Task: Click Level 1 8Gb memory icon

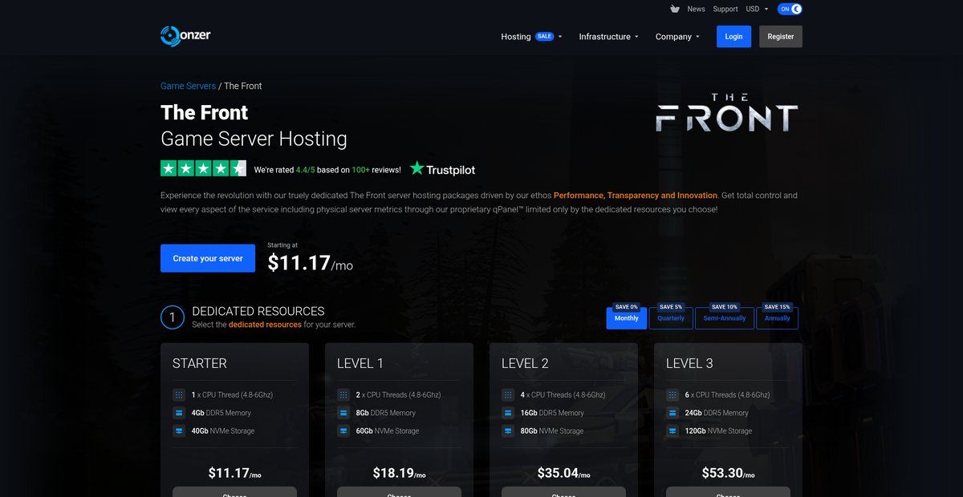Action: (343, 413)
